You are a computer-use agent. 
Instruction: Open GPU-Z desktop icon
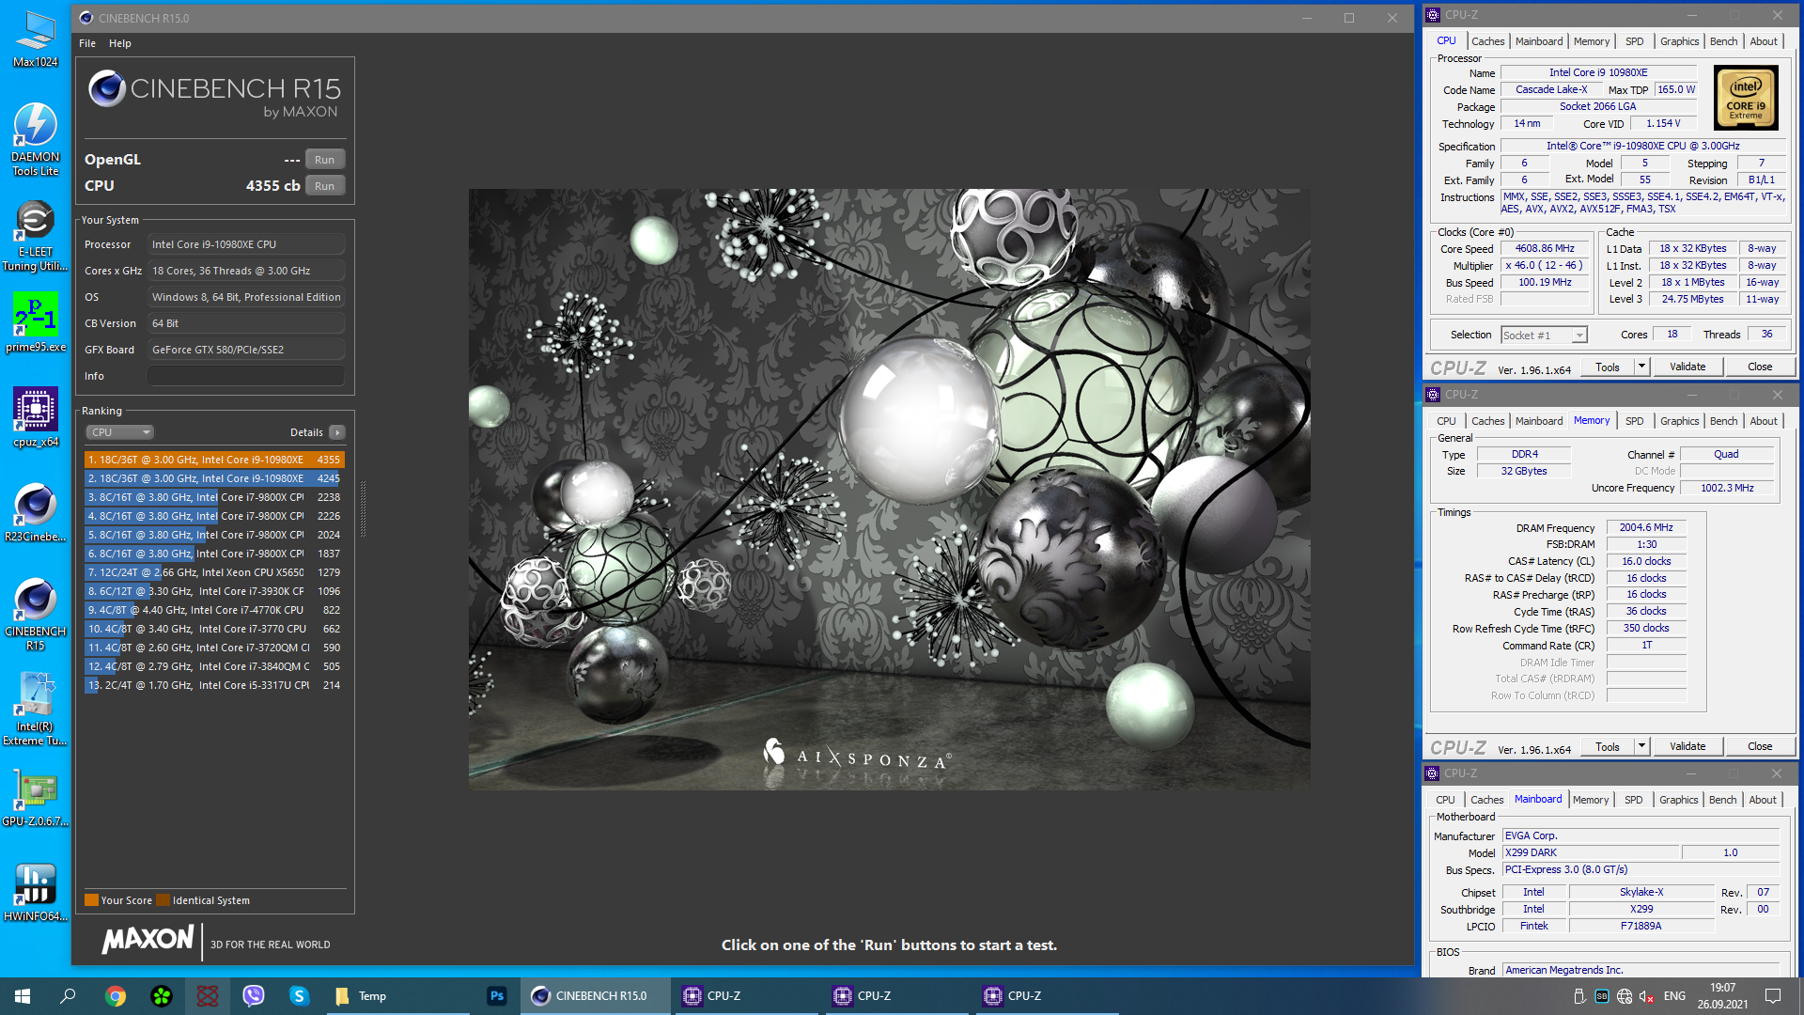point(36,797)
